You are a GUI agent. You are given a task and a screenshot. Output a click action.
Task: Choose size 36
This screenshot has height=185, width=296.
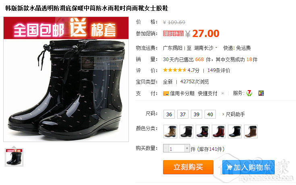[x=169, y=114]
